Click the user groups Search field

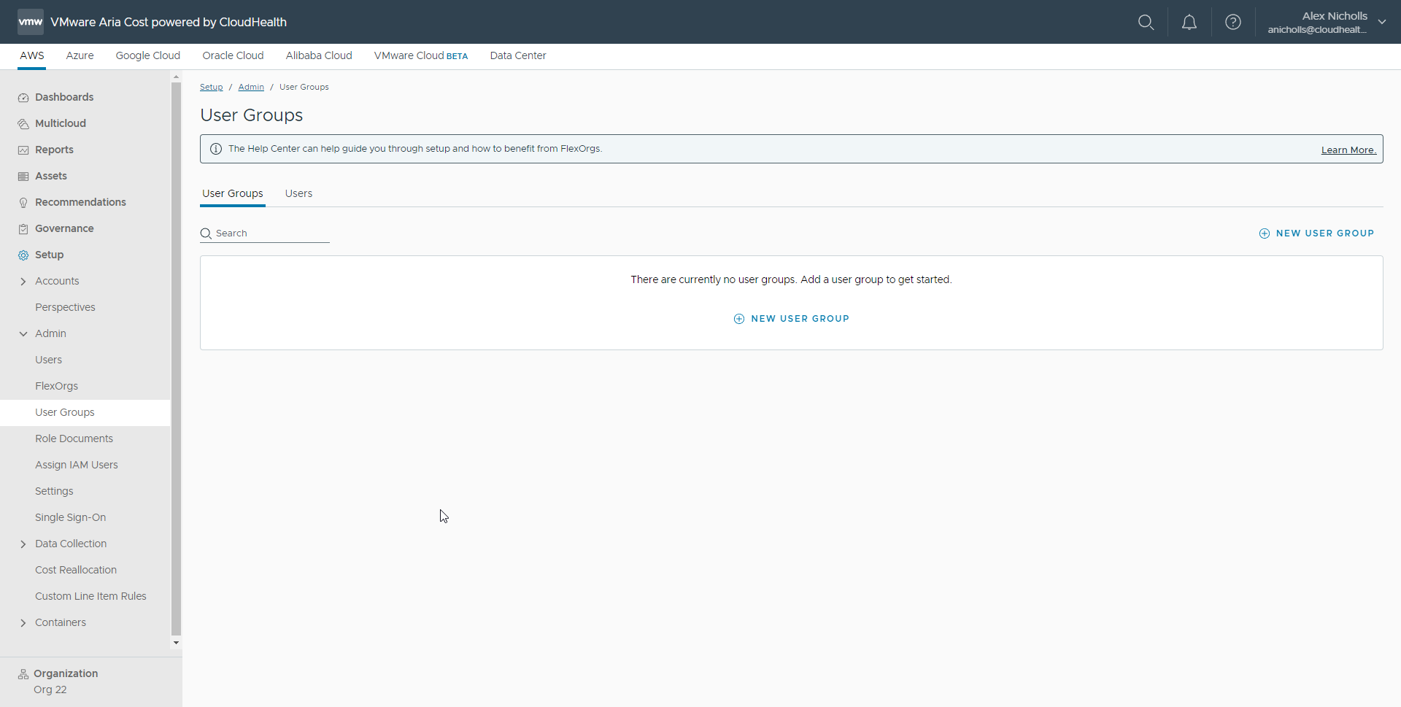coord(270,233)
